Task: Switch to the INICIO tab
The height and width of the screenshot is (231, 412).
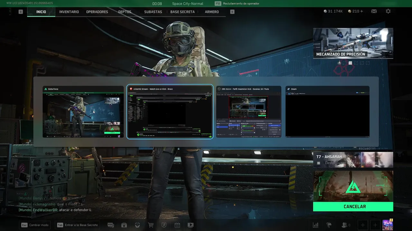Action: 41,12
